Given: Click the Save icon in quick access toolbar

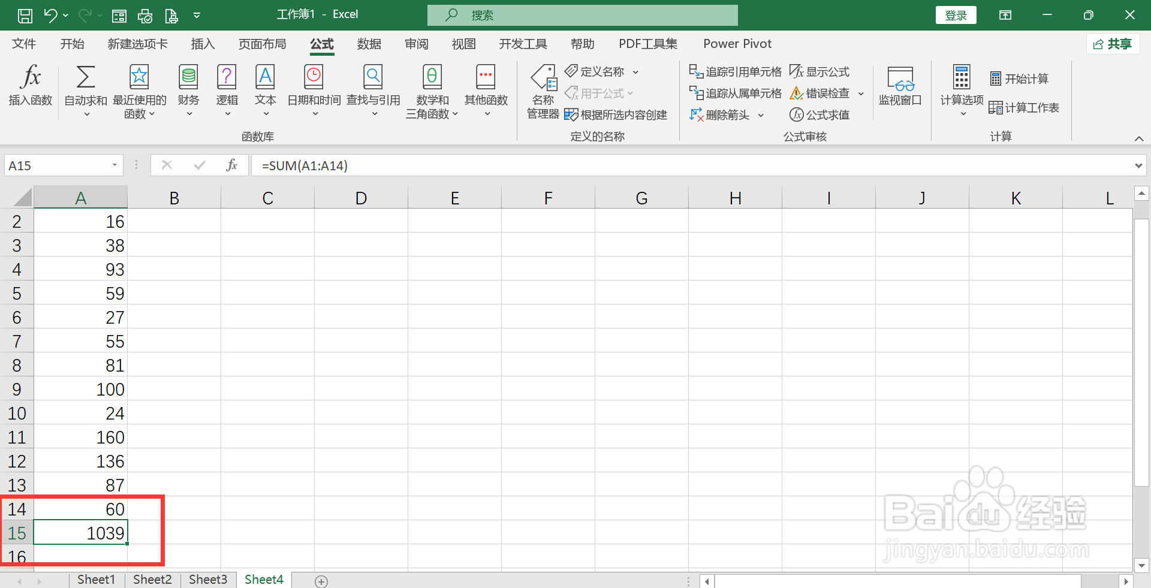Looking at the screenshot, I should tap(25, 16).
